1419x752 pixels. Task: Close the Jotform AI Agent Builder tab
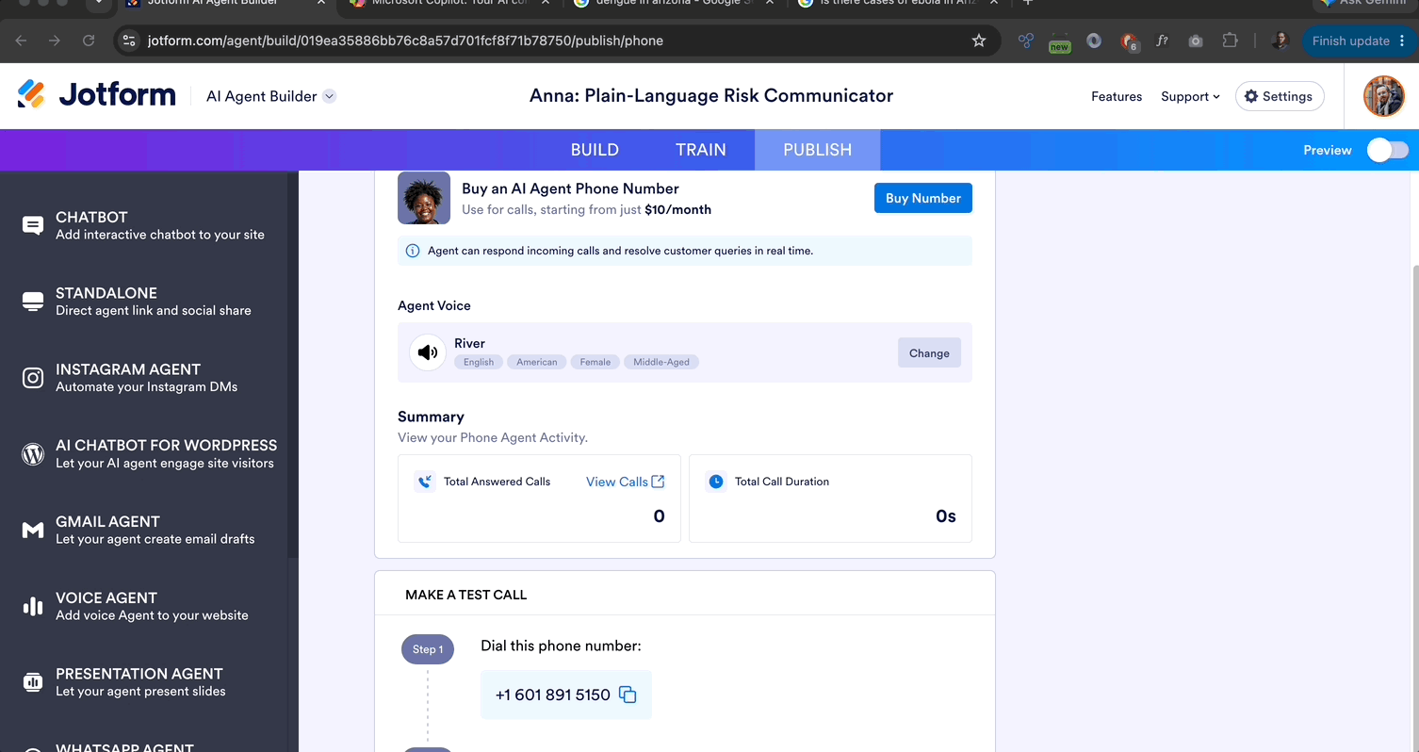click(321, 4)
